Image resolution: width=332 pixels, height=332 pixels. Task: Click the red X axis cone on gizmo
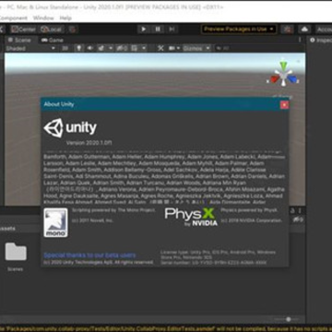(x=274, y=79)
